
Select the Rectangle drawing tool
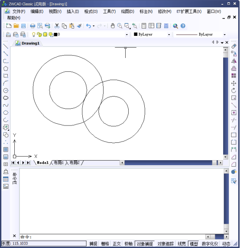coord(6,76)
